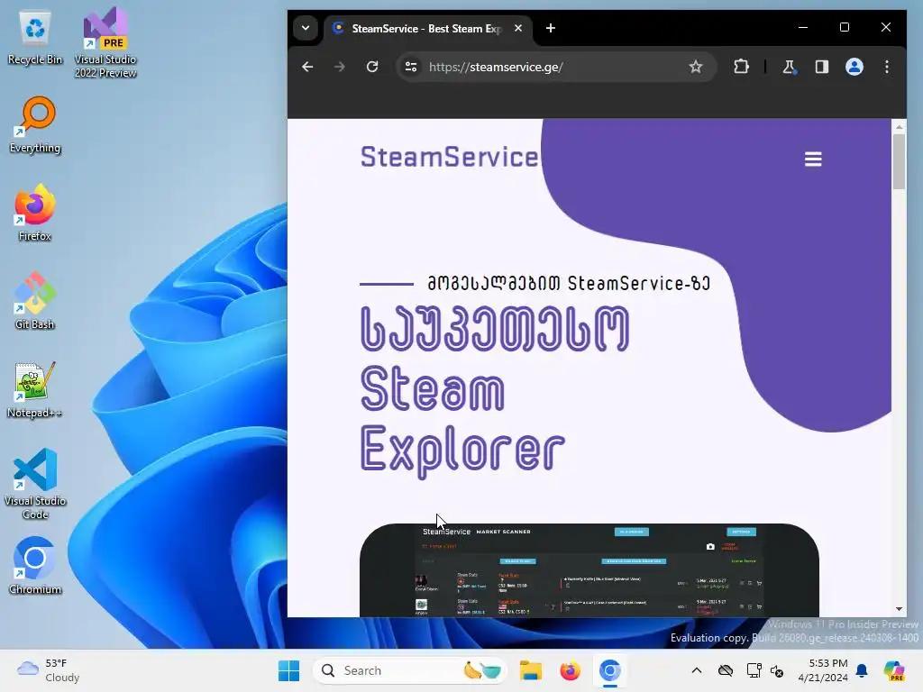The image size is (923, 692).
Task: Open the Firefox desktop shortcut
Action: pos(35,213)
